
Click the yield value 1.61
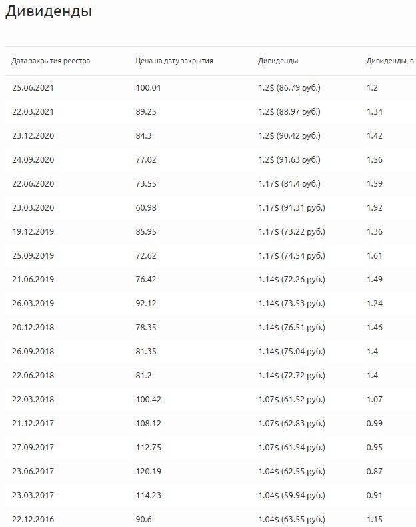tap(374, 255)
